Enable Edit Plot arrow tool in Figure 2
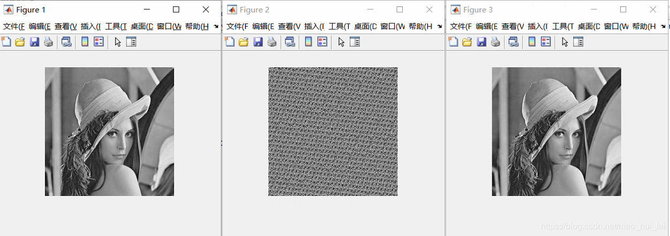Screen dimensions: 670x236 tap(341, 42)
